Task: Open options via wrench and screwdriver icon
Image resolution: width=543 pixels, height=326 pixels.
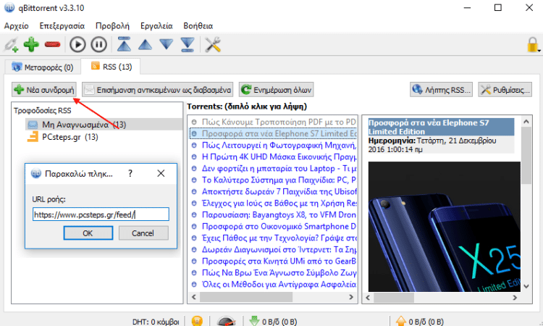Action: pyautogui.click(x=213, y=45)
